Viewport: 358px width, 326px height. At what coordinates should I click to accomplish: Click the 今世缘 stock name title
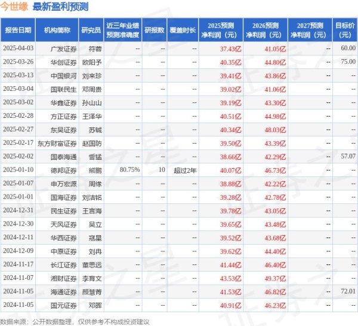click(14, 7)
